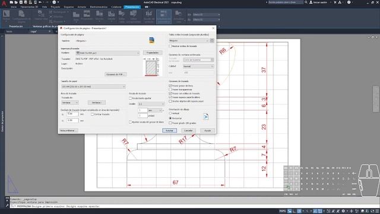Close the command line with X icon
Viewport: 380px width, 214px height.
coord(7,201)
